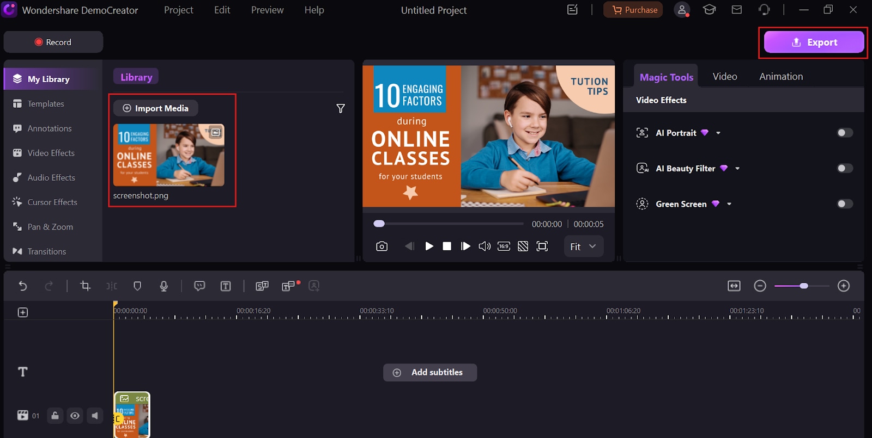
Task: Open the Help menu
Action: [x=314, y=10]
